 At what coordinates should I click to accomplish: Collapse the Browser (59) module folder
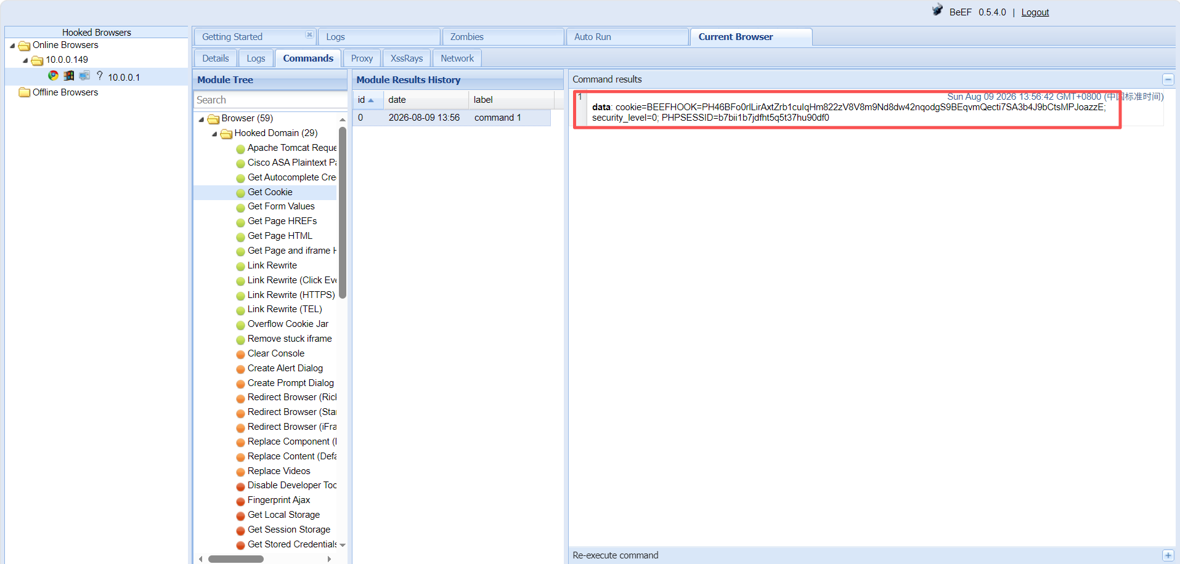click(x=201, y=119)
